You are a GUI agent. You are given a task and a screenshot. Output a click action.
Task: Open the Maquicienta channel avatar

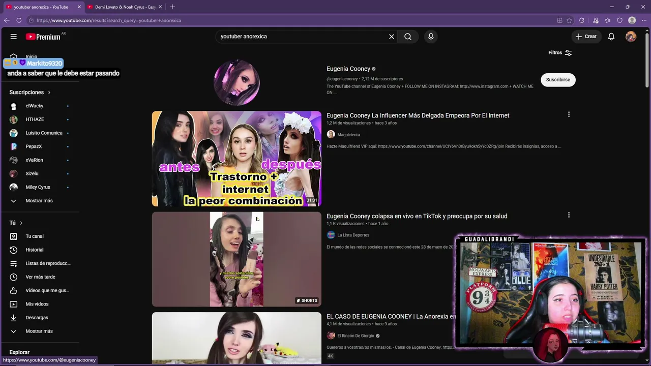click(331, 135)
